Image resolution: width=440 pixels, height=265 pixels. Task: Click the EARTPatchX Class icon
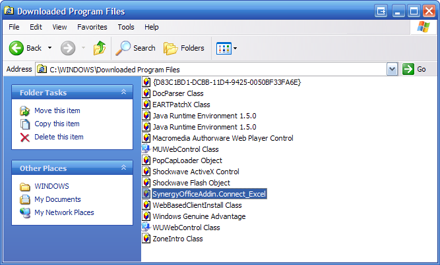146,105
